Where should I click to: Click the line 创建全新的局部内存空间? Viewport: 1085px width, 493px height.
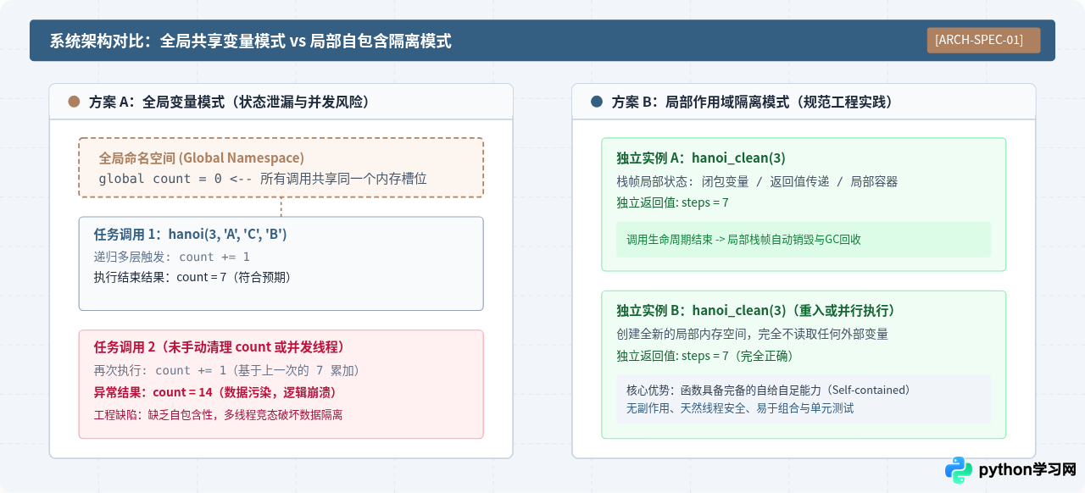click(x=753, y=334)
